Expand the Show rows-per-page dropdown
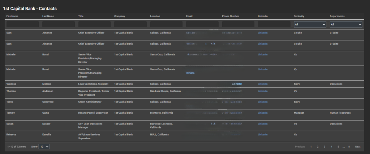Screen dimensions: 370x154 click(x=44, y=147)
